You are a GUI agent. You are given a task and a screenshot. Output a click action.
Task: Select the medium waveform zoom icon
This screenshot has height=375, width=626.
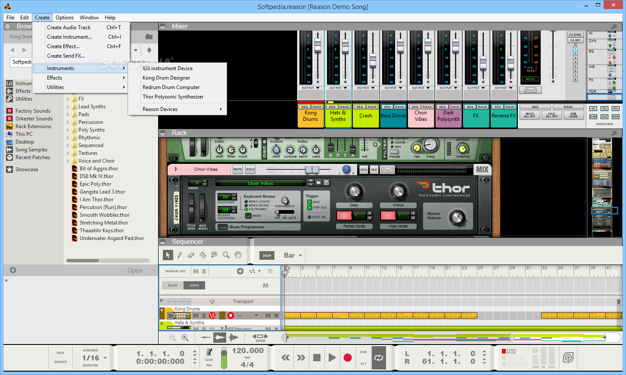[x=220, y=338]
